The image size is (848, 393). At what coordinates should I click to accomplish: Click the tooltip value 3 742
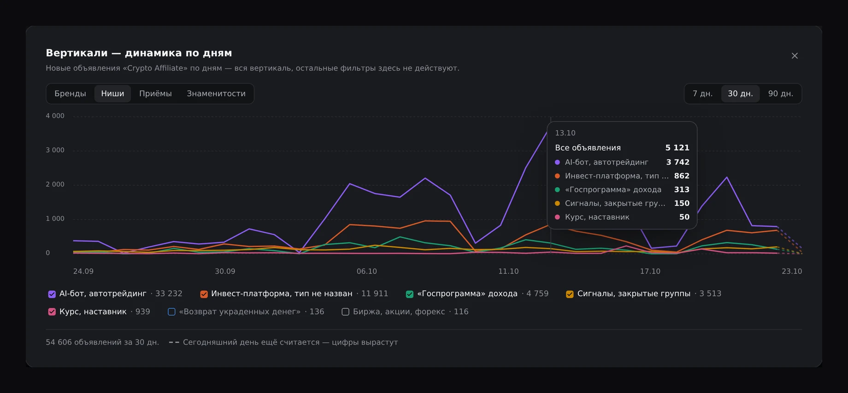click(x=678, y=162)
